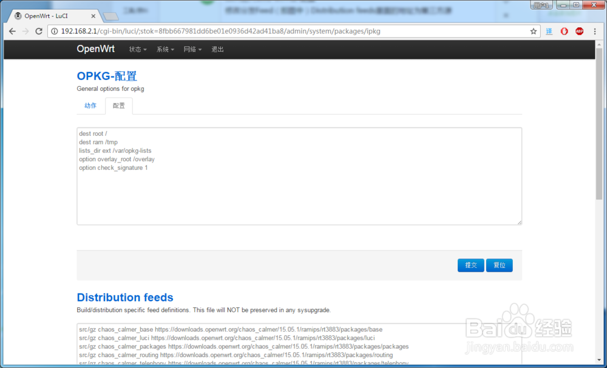Click the 用户1 profile button

tap(541, 5)
